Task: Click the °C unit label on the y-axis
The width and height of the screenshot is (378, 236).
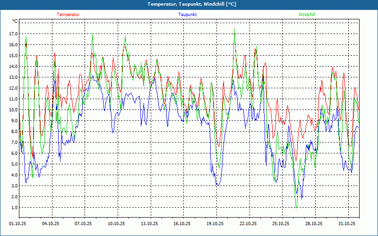Action: [15, 21]
